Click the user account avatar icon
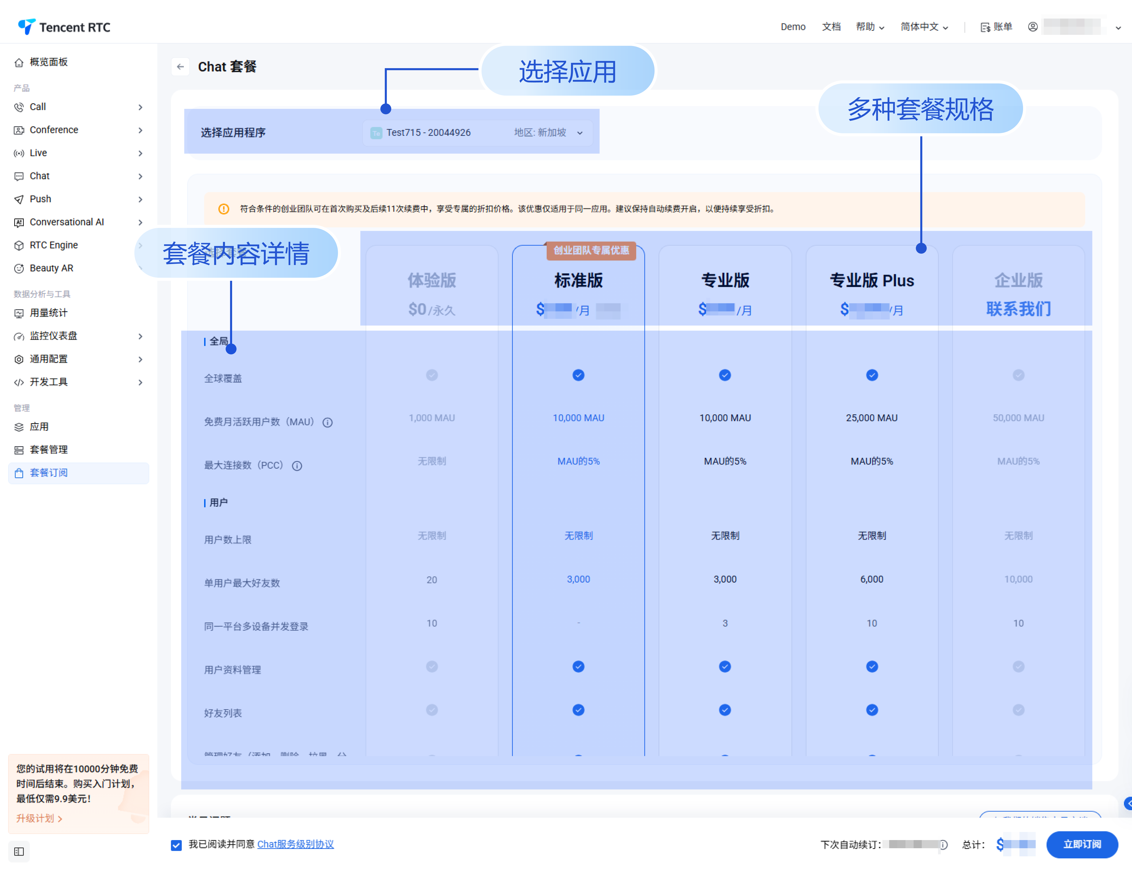Screen dimensions: 1132x880 tap(1032, 26)
